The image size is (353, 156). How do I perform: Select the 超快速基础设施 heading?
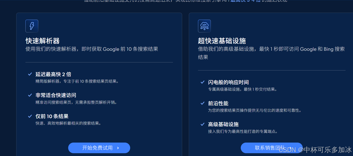click(x=222, y=41)
